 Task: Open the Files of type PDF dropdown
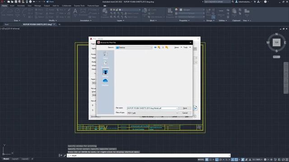153,113
